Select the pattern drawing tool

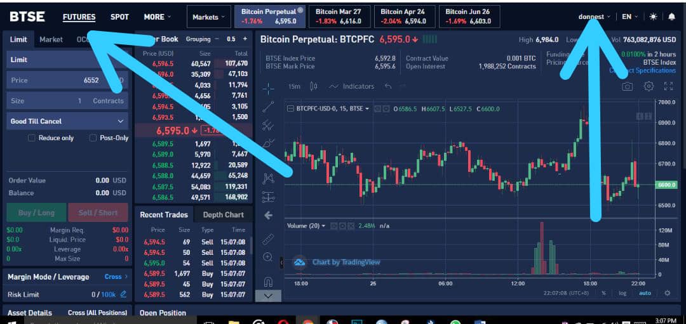[268, 178]
